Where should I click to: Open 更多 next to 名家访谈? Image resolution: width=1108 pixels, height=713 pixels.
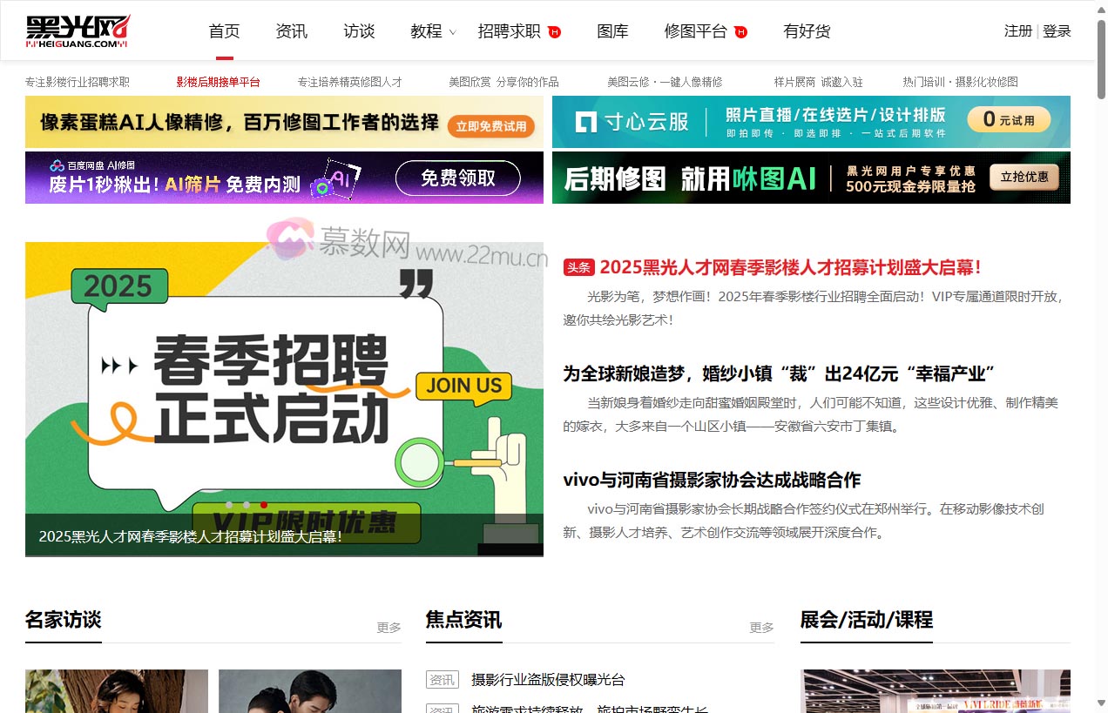(388, 627)
